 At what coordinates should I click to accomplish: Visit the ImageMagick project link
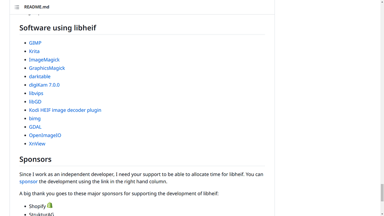point(44,60)
